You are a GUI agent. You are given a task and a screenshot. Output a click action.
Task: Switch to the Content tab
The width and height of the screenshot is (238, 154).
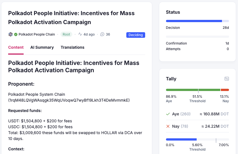pos(16,47)
